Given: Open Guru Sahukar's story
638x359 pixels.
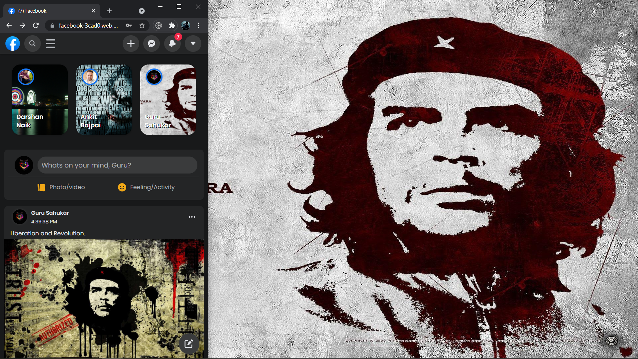Looking at the screenshot, I should tap(168, 100).
